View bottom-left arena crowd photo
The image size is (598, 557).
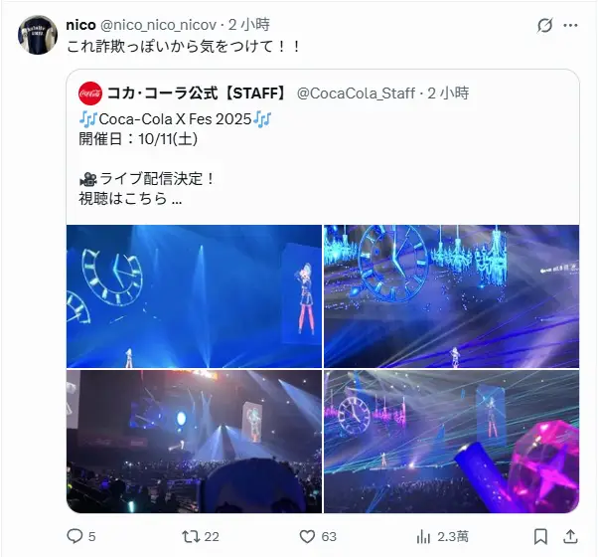tap(194, 442)
